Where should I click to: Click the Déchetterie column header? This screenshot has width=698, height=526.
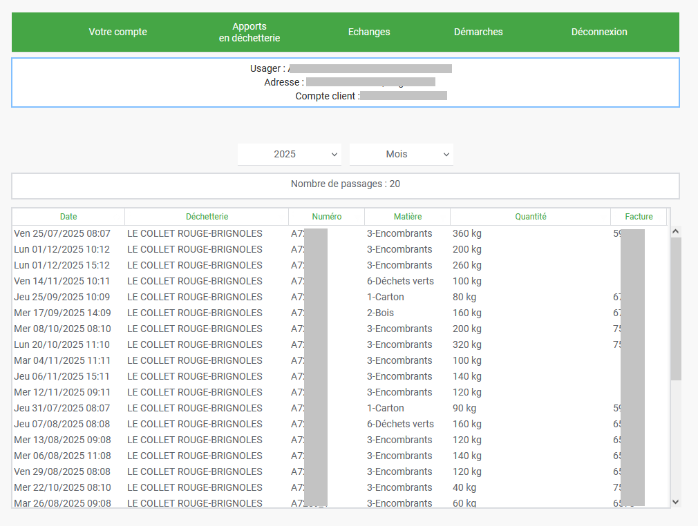pos(207,217)
